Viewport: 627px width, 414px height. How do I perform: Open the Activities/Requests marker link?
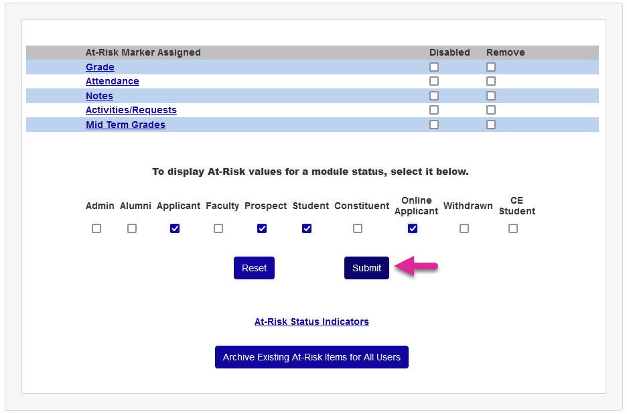(x=131, y=110)
